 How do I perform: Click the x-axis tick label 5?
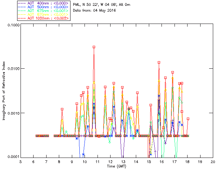[21, 162]
